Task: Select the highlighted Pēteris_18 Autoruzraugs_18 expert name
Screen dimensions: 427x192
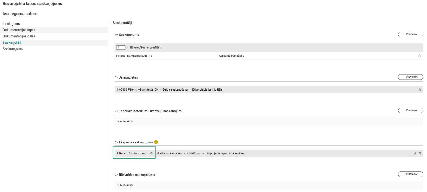Action: [134, 154]
